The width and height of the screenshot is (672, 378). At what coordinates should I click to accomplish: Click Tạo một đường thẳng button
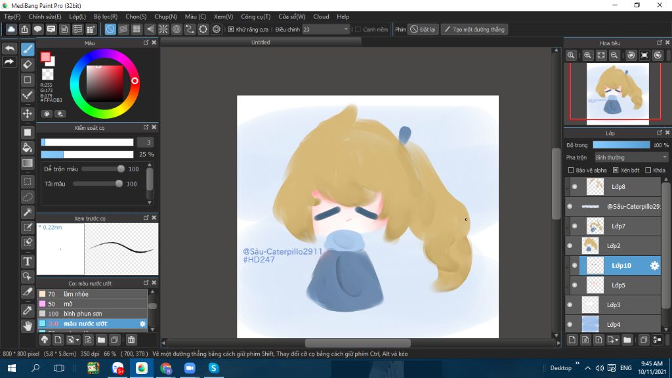coord(474,29)
